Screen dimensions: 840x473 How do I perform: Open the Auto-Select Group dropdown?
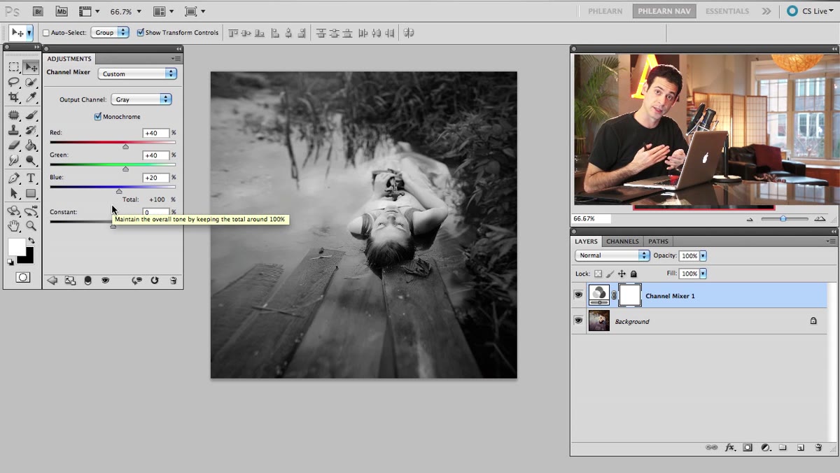point(110,32)
